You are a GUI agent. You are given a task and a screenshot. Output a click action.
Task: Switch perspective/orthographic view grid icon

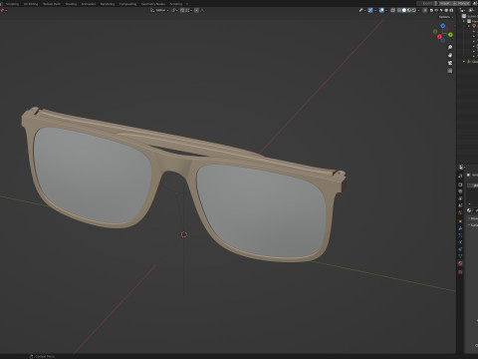click(x=450, y=71)
